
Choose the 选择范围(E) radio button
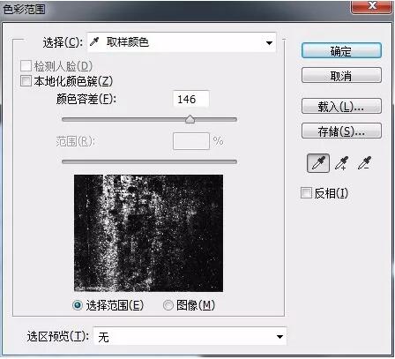click(x=78, y=305)
